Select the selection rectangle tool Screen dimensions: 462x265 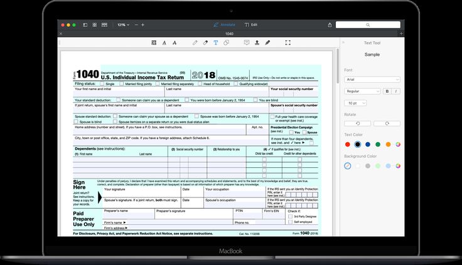click(287, 43)
